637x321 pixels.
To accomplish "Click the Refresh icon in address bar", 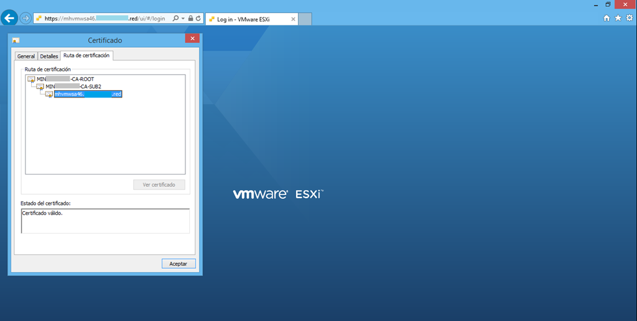I will [198, 19].
